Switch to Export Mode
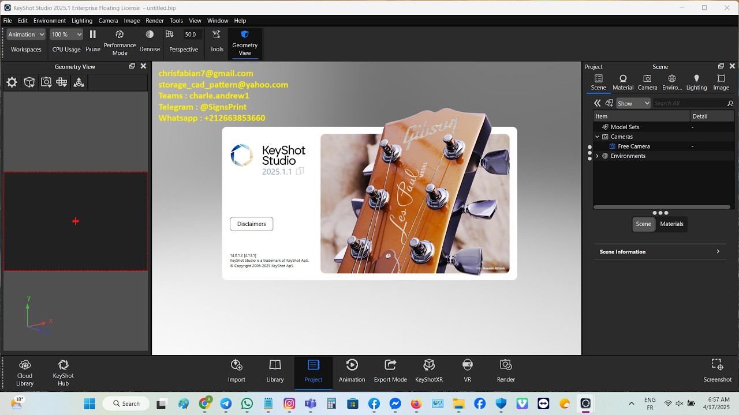 pos(390,371)
